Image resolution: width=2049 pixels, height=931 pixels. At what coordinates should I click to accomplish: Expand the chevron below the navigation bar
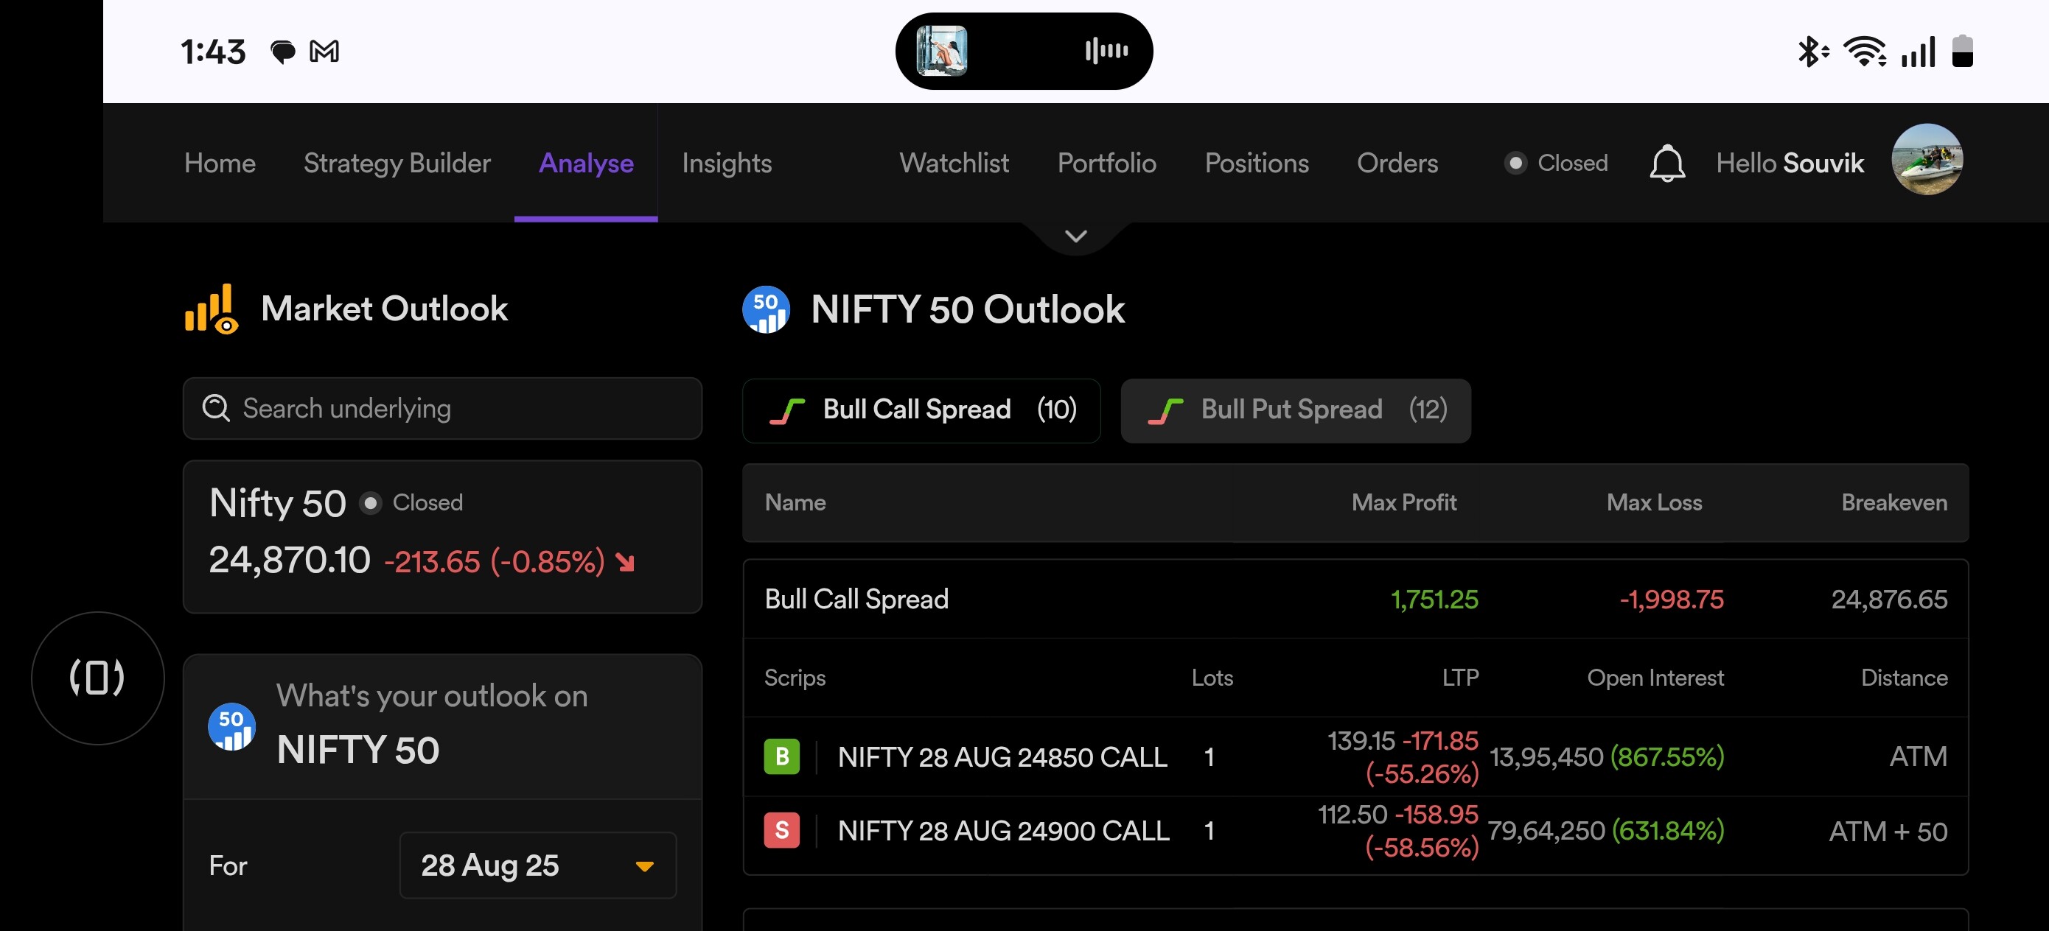(x=1075, y=236)
